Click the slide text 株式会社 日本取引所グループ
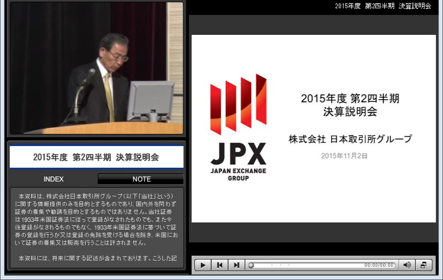 click(x=350, y=139)
